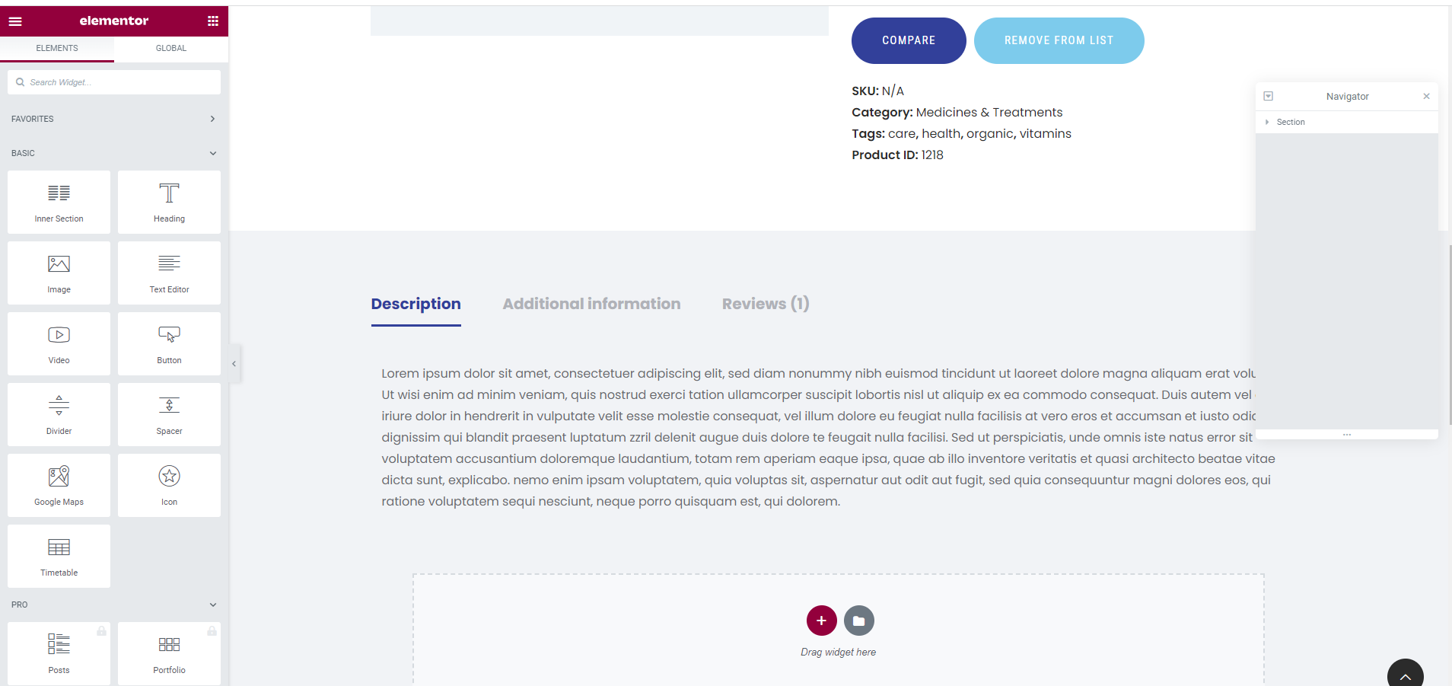Focus the Search Widget field
Image resolution: width=1452 pixels, height=686 pixels.
[x=114, y=82]
